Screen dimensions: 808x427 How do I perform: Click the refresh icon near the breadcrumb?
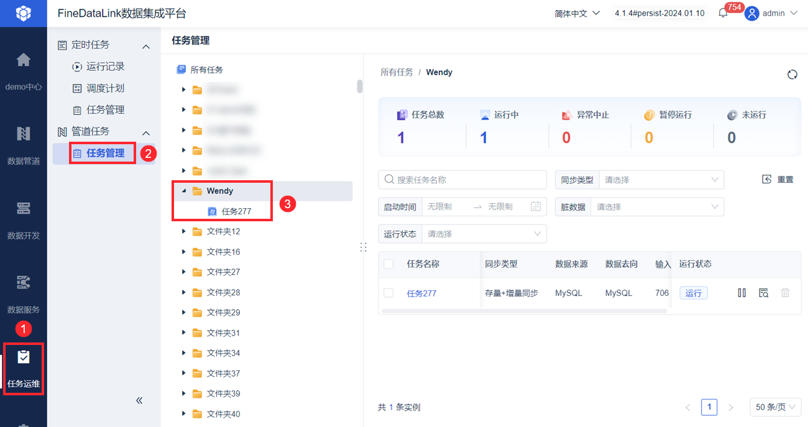[792, 75]
